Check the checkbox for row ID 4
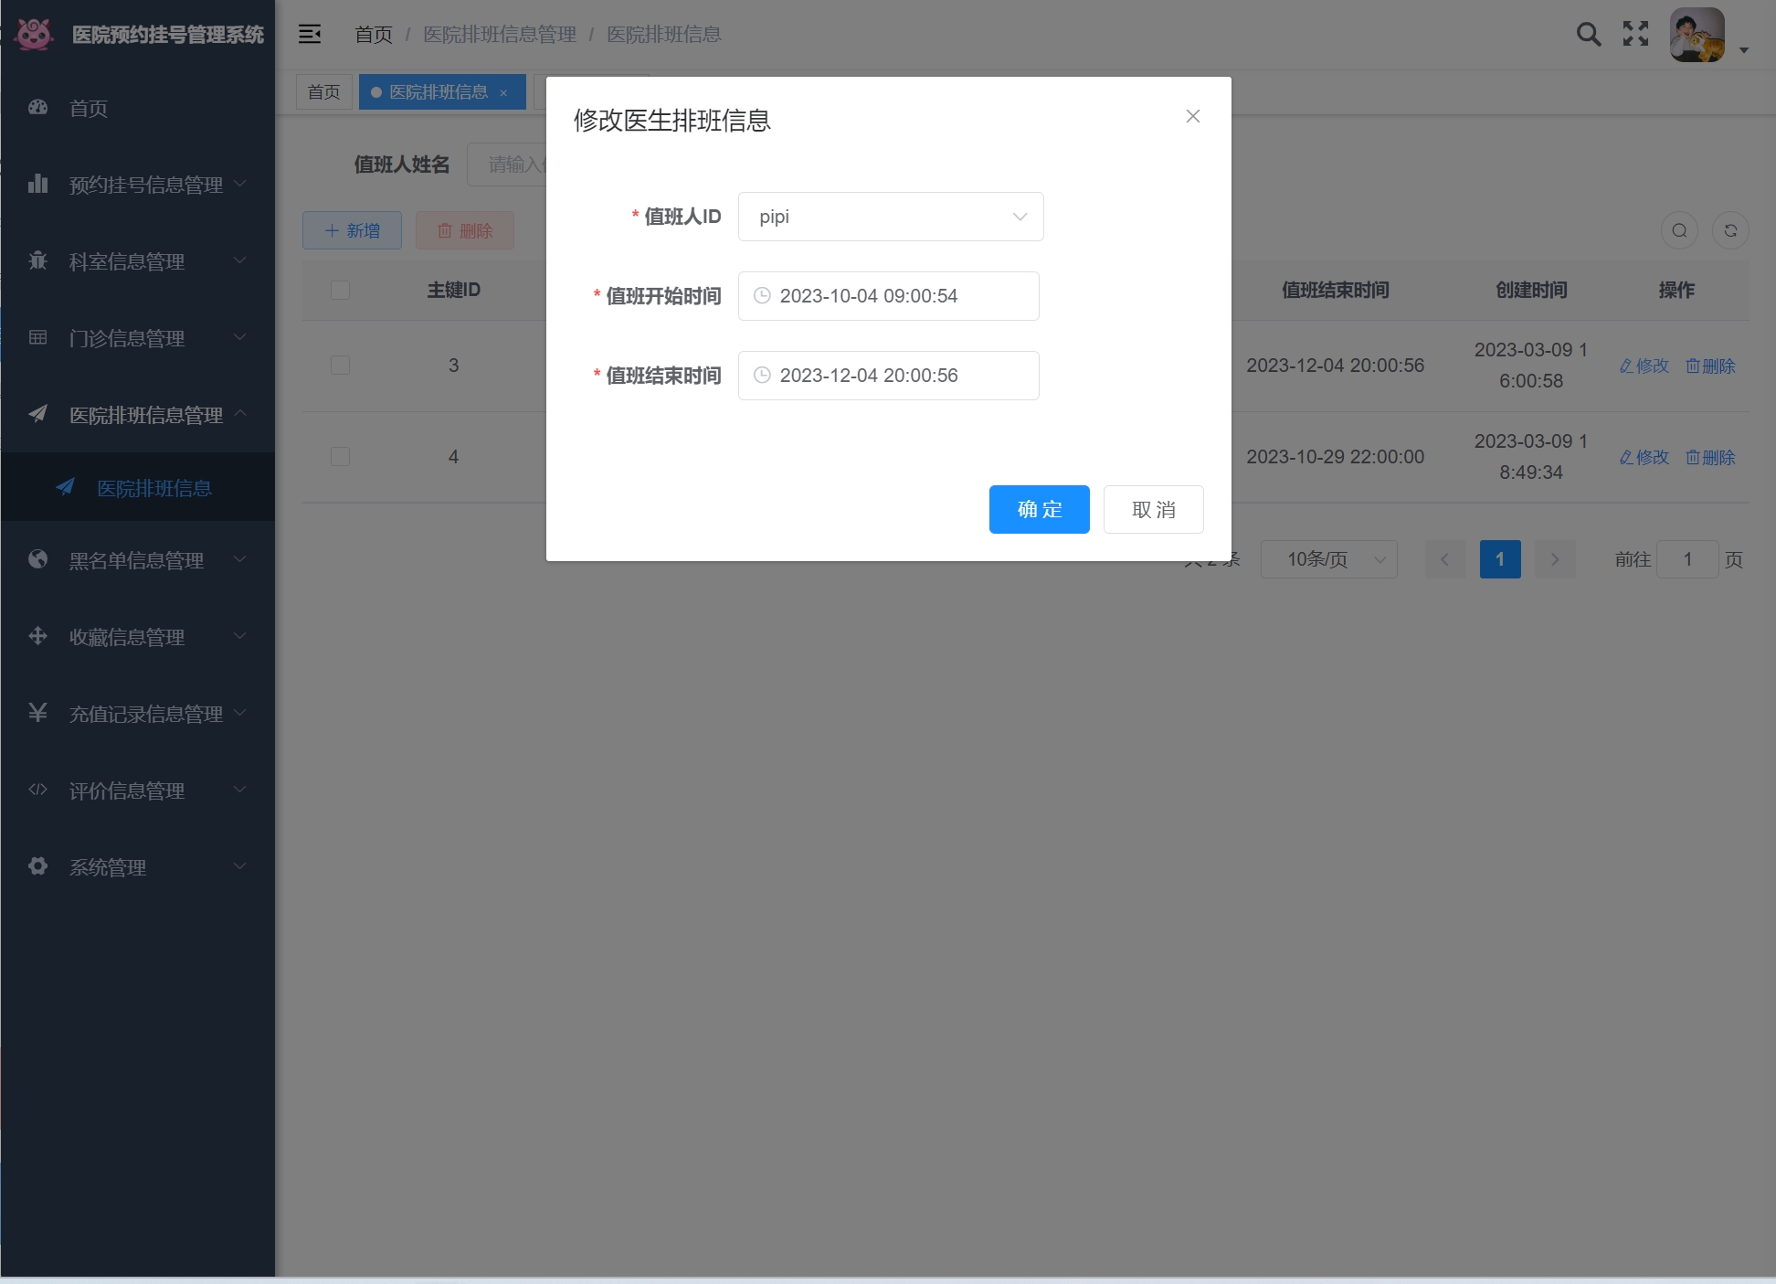This screenshot has width=1776, height=1284. coord(340,457)
